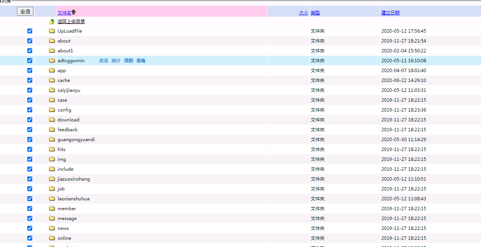Sort the list by 大小 column

click(303, 13)
